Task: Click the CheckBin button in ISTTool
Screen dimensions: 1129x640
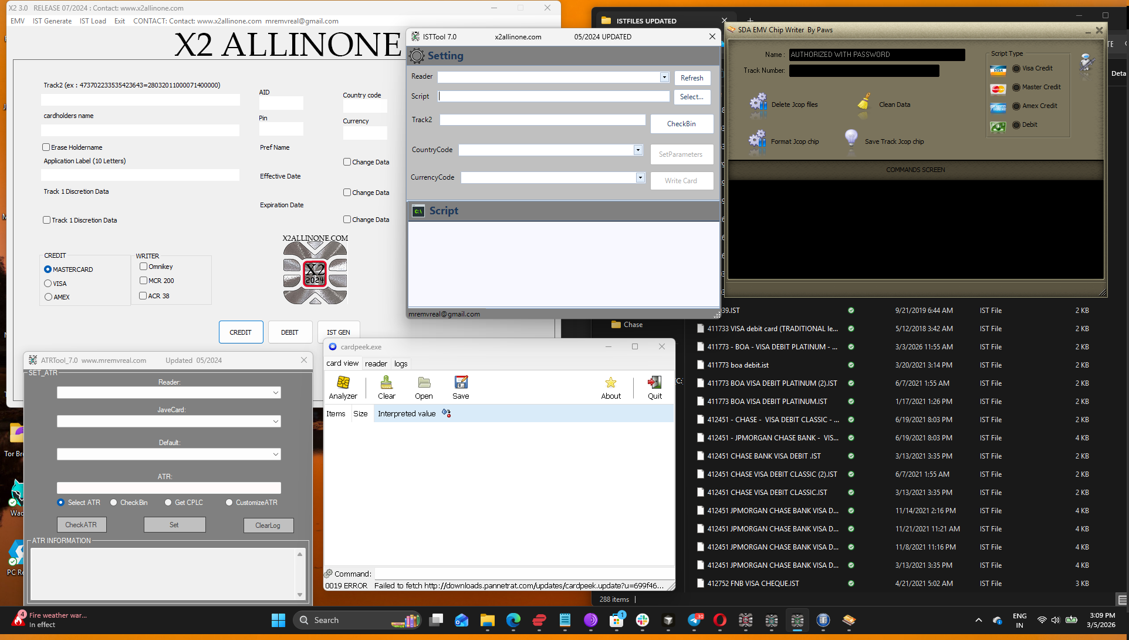Action: (x=682, y=124)
